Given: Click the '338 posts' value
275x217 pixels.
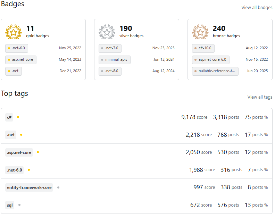Looking at the screenshot, I should (231, 187).
